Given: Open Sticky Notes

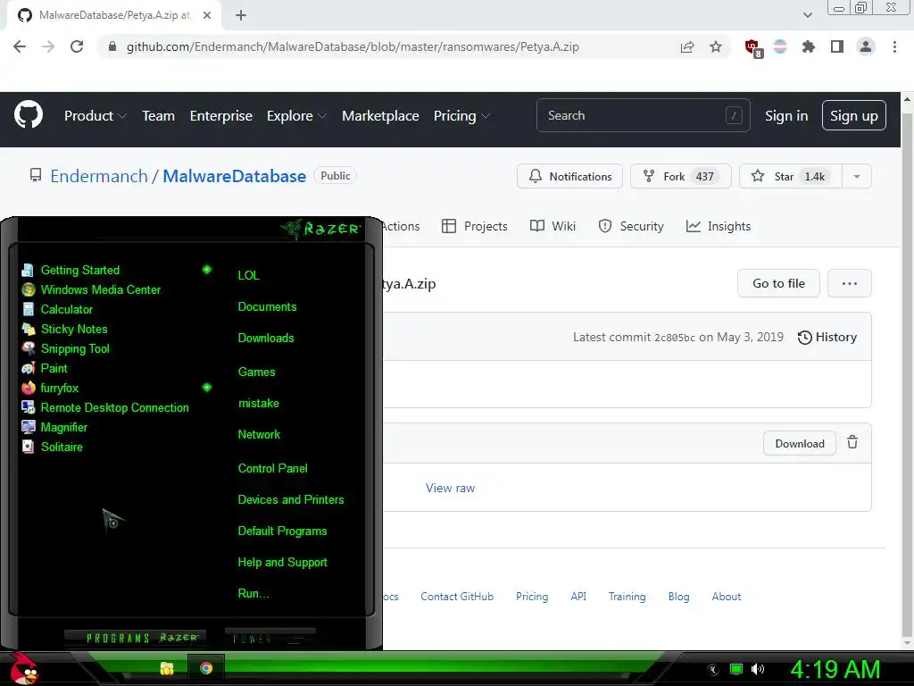Looking at the screenshot, I should tap(64, 329).
